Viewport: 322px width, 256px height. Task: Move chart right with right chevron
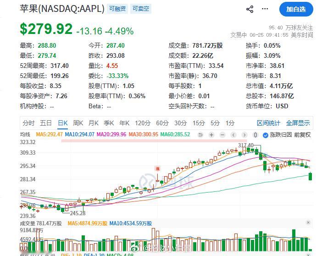coord(244,135)
